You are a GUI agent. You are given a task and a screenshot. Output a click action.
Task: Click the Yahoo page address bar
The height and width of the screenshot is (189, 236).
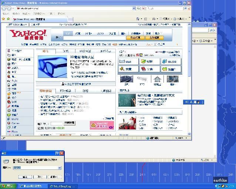tap(74, 8)
